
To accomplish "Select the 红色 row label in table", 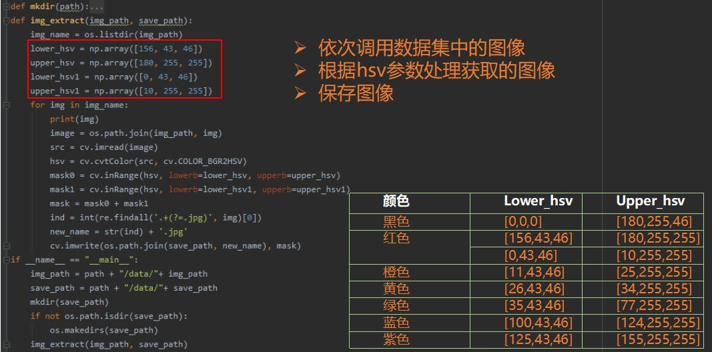I will tap(396, 238).
